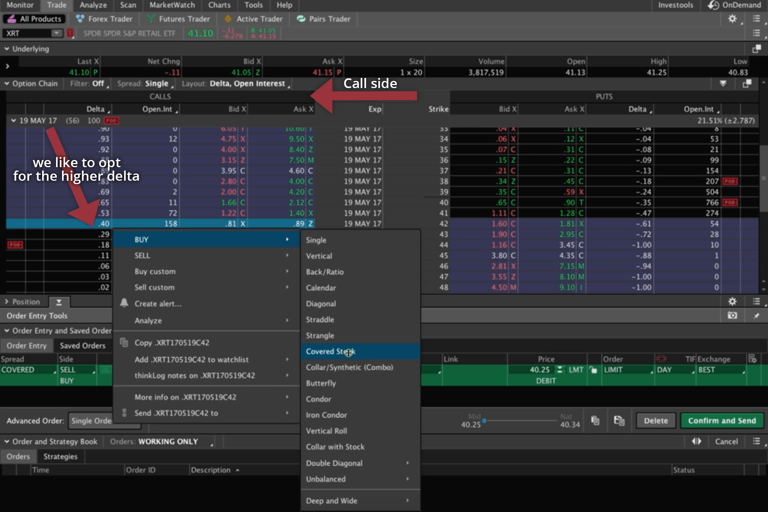Expand the Position section
This screenshot has height=512, width=768.
tap(6, 302)
